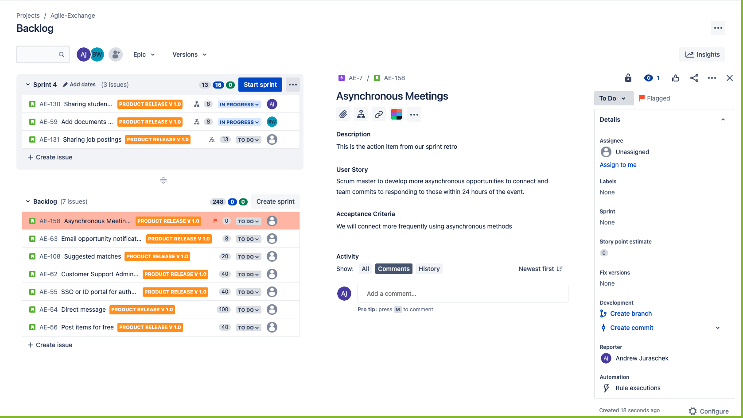
Task: Attach a file using the paperclip icon
Action: [343, 114]
